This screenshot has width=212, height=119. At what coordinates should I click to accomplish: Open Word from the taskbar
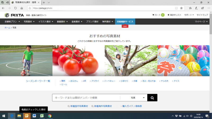coord(34,116)
